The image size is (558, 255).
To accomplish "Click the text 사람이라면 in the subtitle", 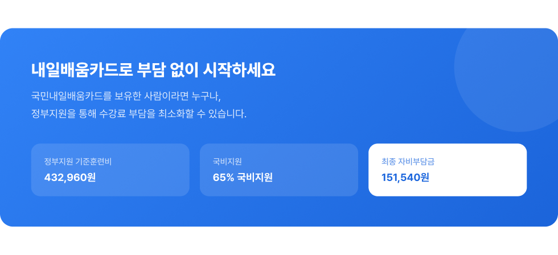I will point(167,95).
